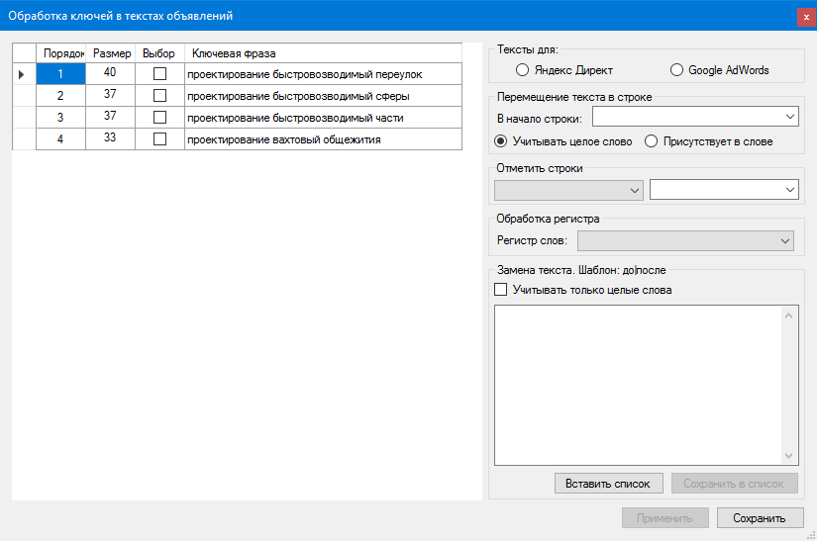
Task: Click the text area's scroll-down arrow
Action: 789,455
